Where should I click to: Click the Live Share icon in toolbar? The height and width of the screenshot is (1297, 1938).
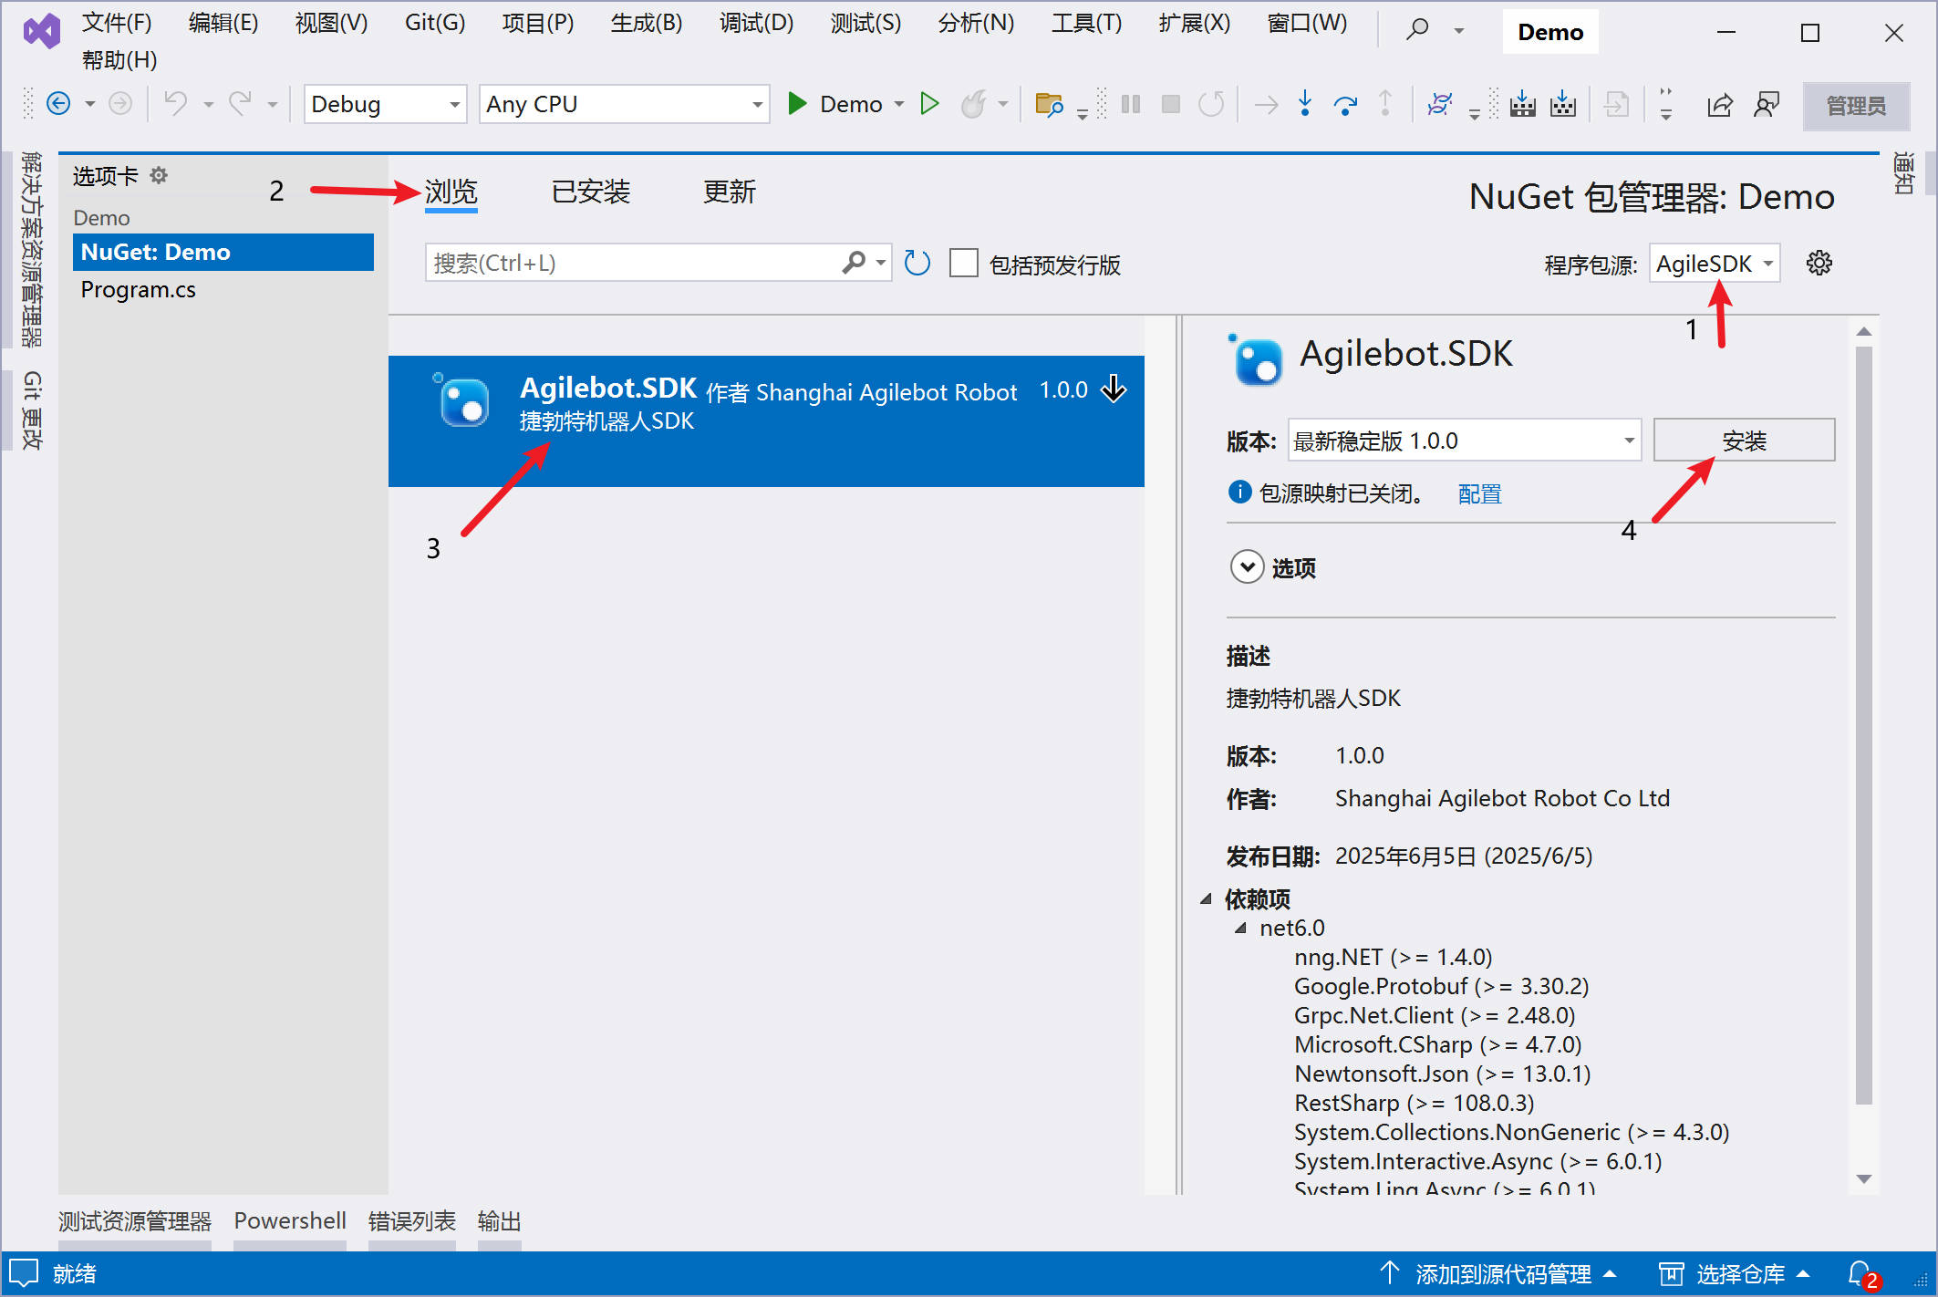point(1719,105)
